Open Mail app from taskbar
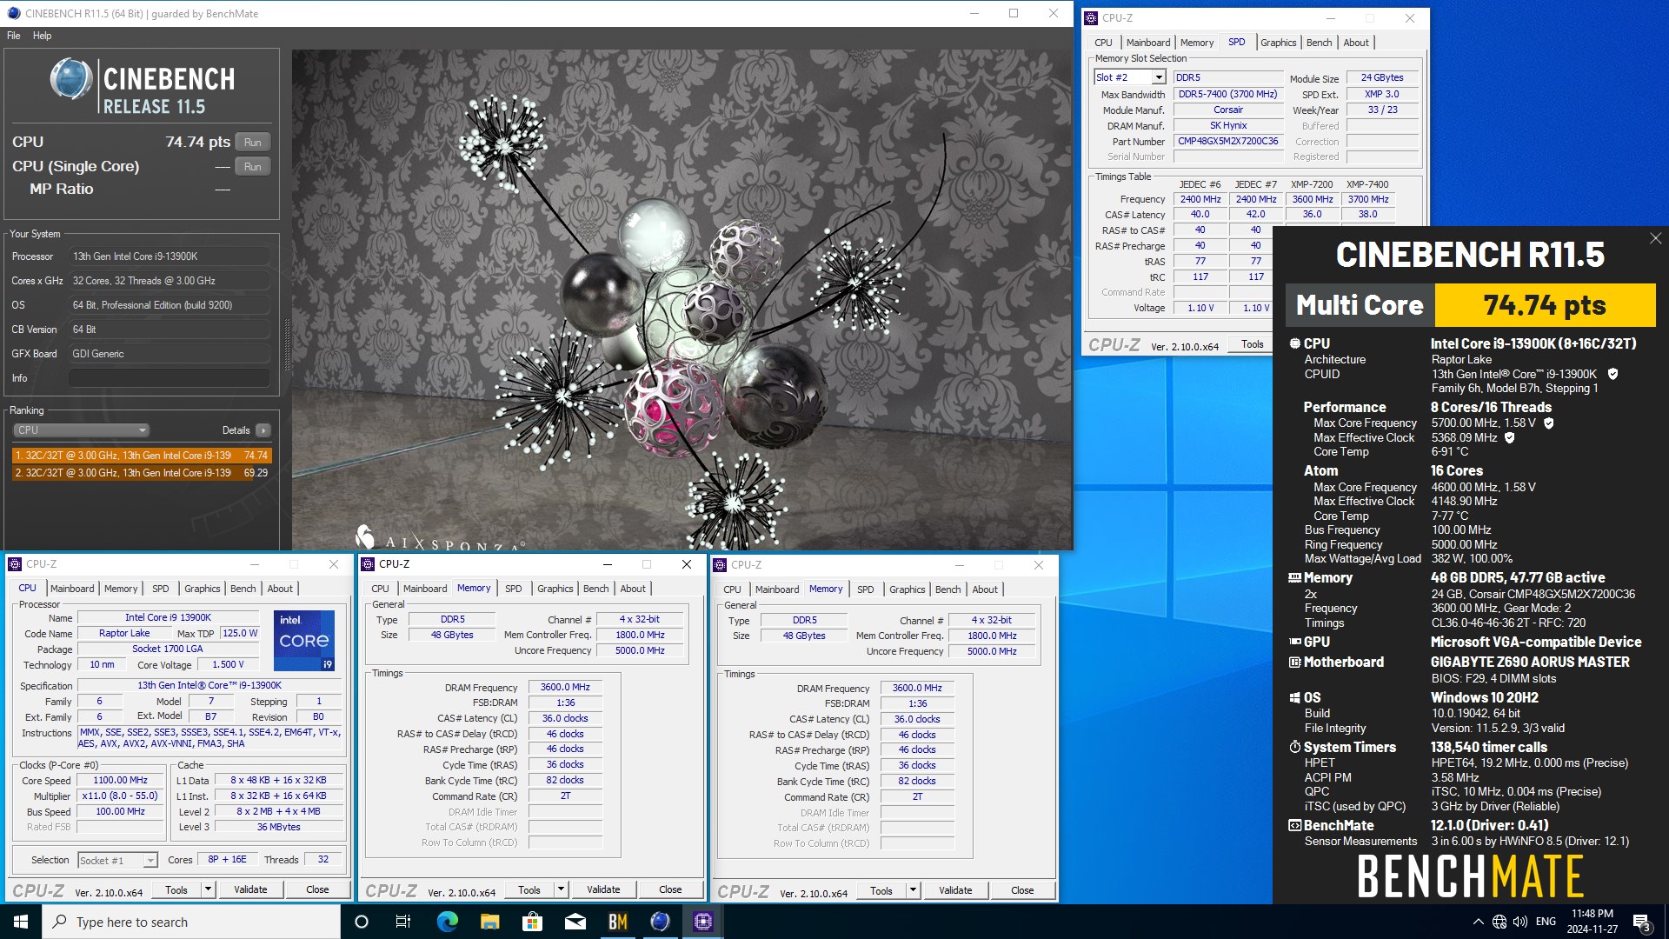Image resolution: width=1669 pixels, height=939 pixels. coord(575,922)
